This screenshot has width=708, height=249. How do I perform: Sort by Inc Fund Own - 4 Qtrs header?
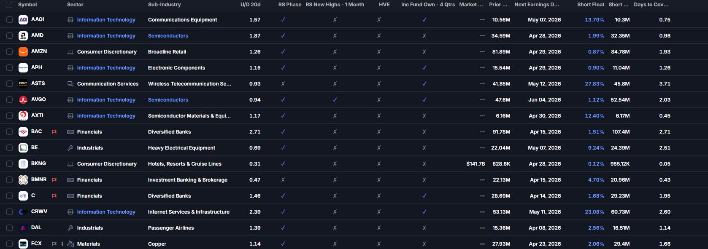[x=428, y=5]
